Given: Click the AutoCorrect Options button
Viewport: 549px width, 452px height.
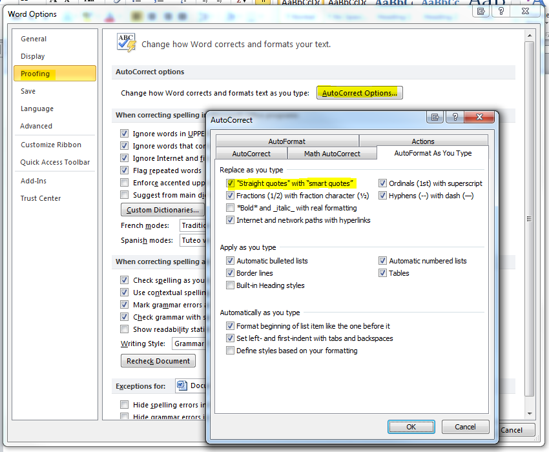Looking at the screenshot, I should (360, 93).
